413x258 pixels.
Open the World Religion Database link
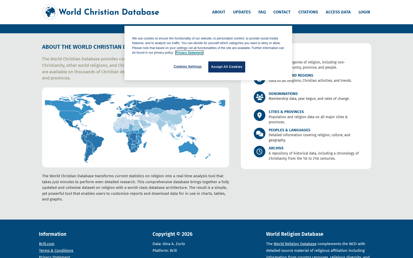pos(295,244)
